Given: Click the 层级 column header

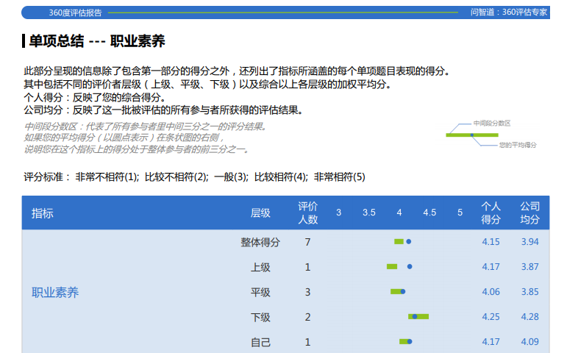Looking at the screenshot, I should 260,213.
